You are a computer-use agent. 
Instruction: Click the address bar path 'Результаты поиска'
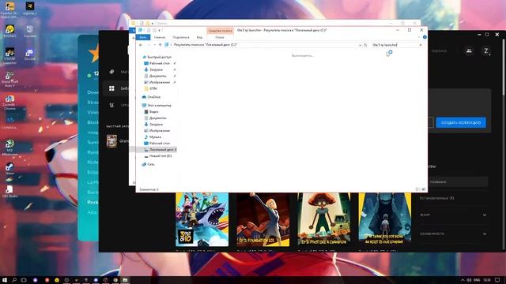(x=206, y=45)
